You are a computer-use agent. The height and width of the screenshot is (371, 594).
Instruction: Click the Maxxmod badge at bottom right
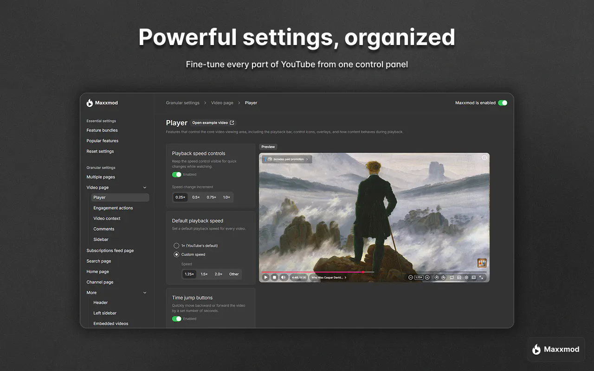click(556, 349)
